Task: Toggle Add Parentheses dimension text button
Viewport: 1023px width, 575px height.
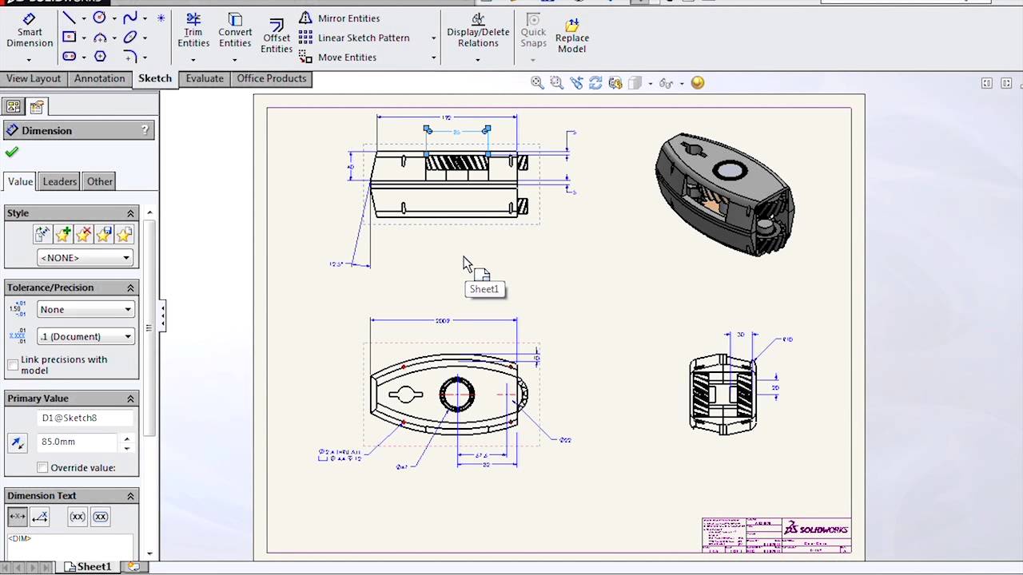Action: (x=78, y=517)
